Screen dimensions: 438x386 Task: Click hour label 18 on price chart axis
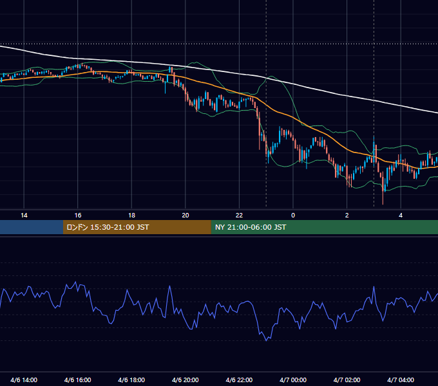[x=131, y=216]
